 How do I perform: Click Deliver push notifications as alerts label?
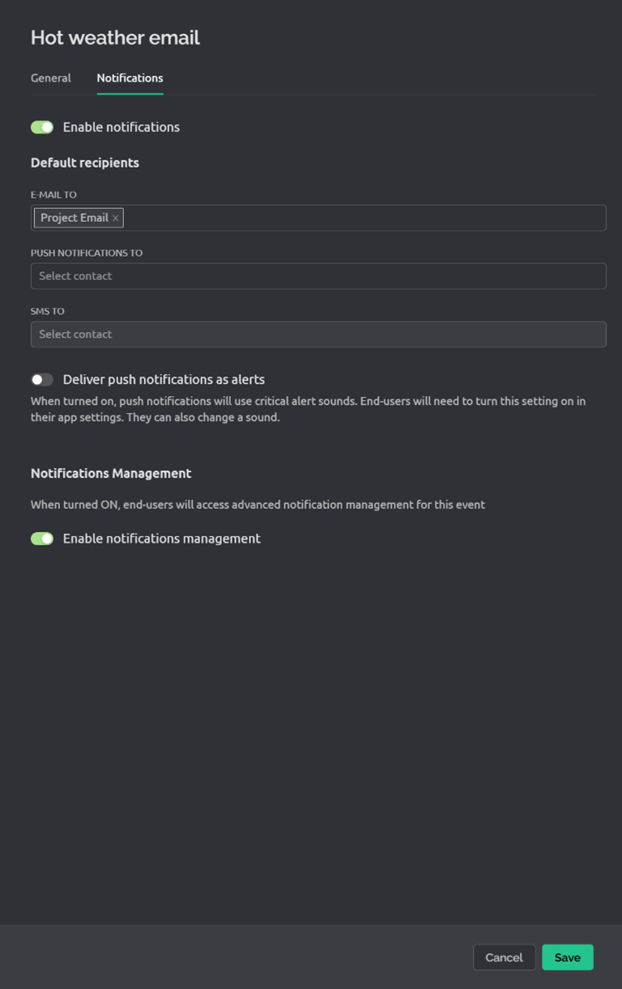[x=164, y=380]
